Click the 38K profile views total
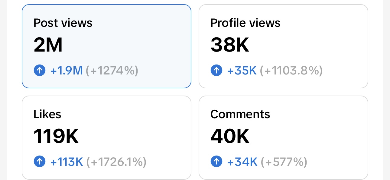 tap(230, 45)
